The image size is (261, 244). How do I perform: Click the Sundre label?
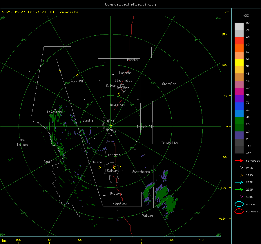pyautogui.click(x=88, y=120)
